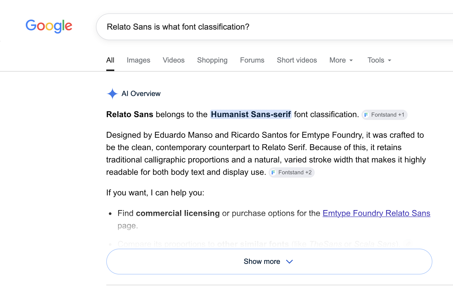Open the Fontstand +2 source chip
453x294 pixels.
click(292, 172)
